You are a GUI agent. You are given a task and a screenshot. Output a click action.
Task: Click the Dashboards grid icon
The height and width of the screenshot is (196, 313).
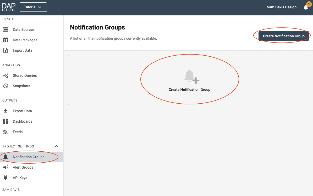tap(6, 121)
